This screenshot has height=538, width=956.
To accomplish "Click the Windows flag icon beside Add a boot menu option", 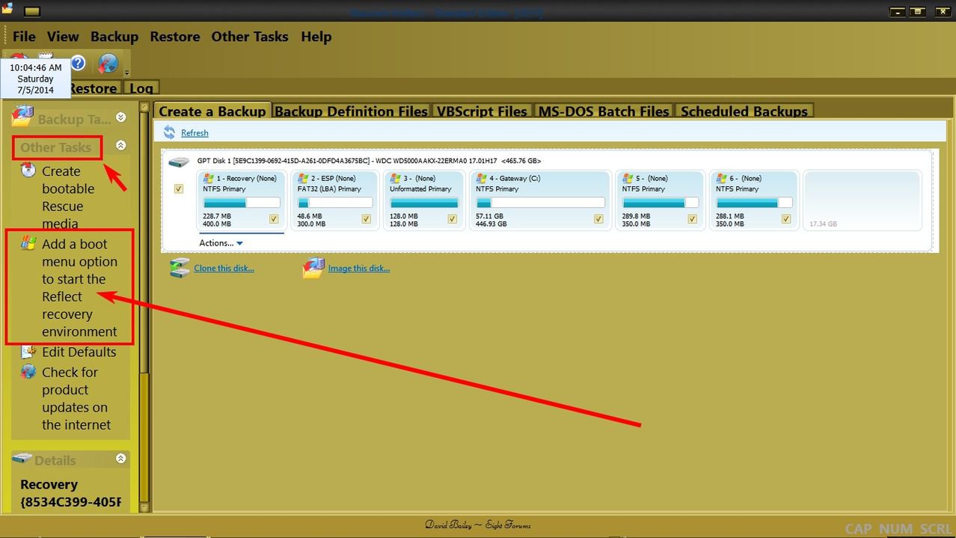I will point(28,242).
